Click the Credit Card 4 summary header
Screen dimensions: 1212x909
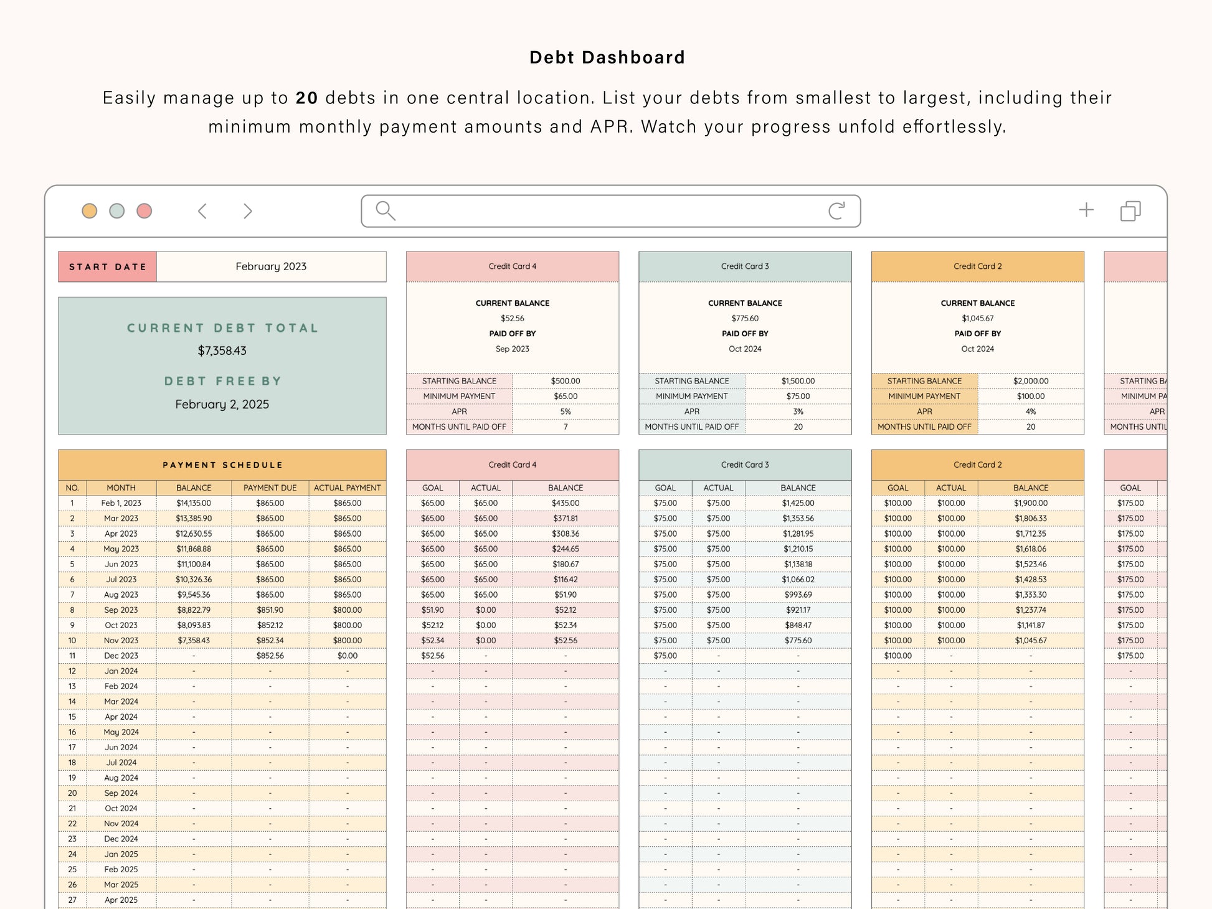click(x=512, y=266)
